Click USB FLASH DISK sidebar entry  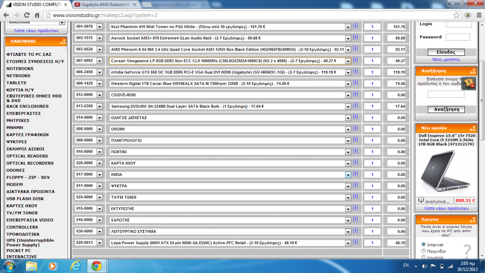tap(25, 199)
